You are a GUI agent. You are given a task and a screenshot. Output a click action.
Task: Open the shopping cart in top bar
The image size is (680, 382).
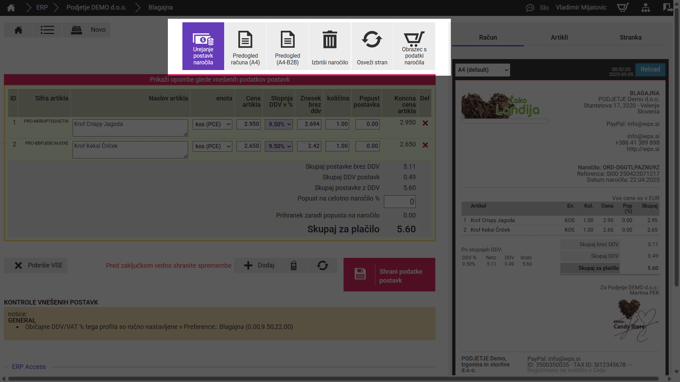point(623,7)
